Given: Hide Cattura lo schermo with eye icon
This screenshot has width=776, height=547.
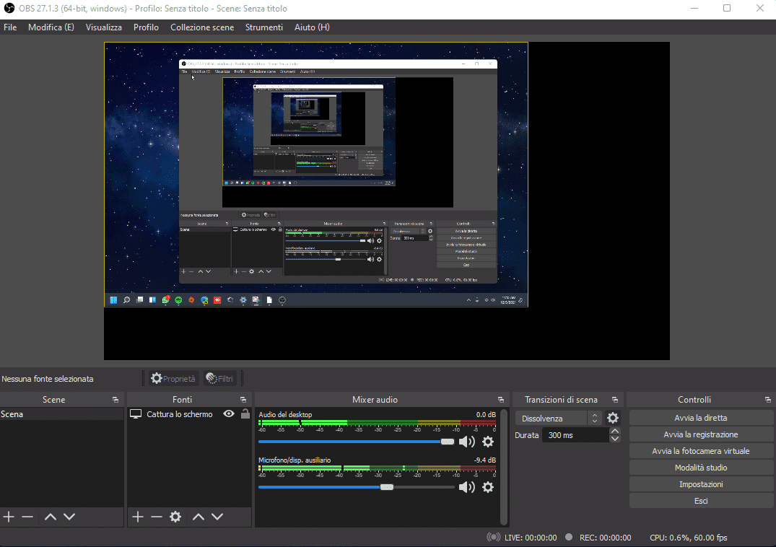Looking at the screenshot, I should point(229,414).
